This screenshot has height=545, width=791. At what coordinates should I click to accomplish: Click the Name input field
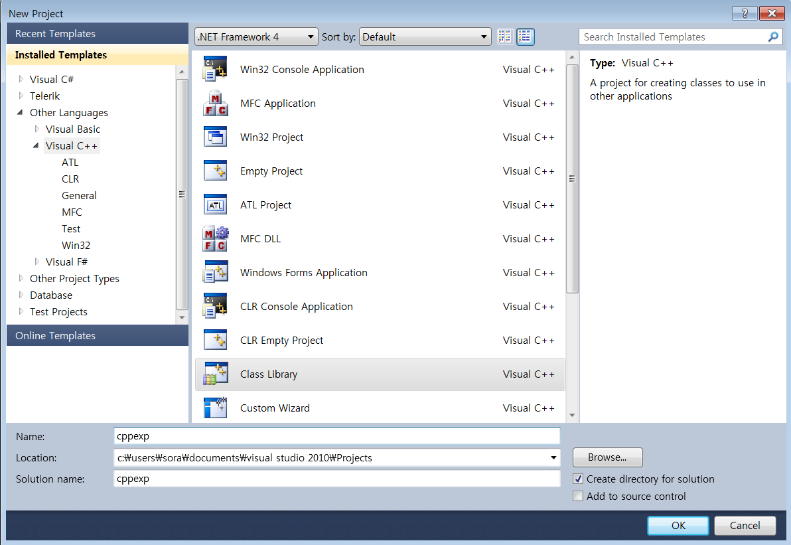pyautogui.click(x=337, y=436)
